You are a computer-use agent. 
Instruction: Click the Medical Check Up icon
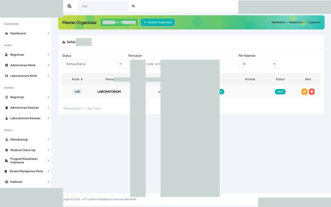coord(7,150)
